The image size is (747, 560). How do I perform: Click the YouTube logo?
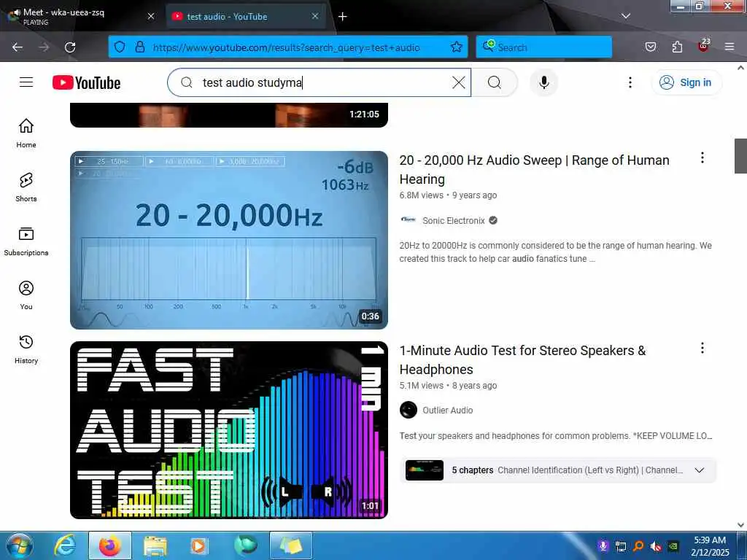86,82
